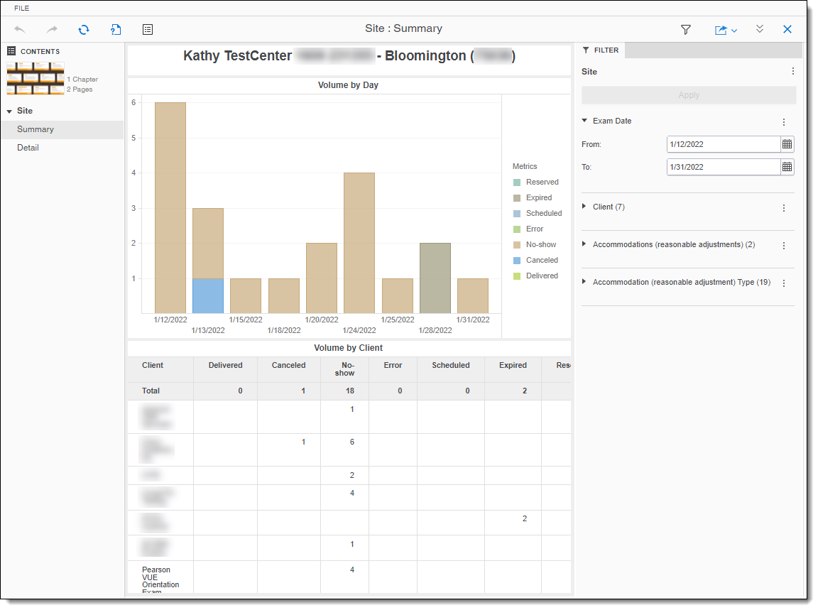Open the export share dropdown

click(726, 30)
